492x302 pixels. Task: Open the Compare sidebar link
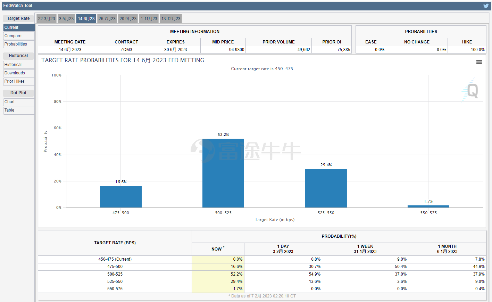[19, 36]
